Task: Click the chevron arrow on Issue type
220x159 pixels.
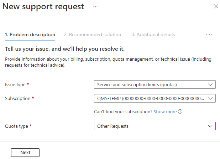Action: tap(210, 85)
